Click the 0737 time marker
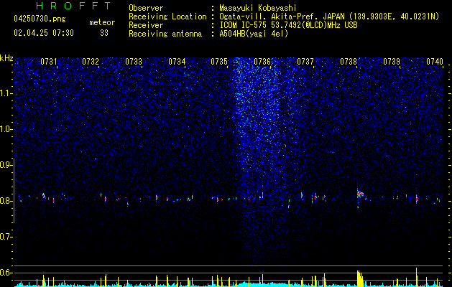This screenshot has height=287, width=452. (x=305, y=62)
